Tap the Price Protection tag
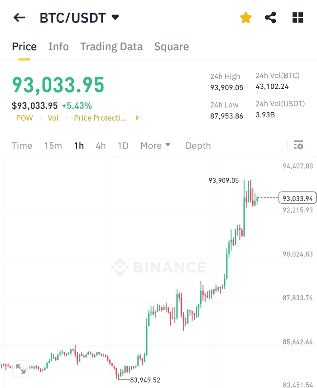 tap(100, 118)
